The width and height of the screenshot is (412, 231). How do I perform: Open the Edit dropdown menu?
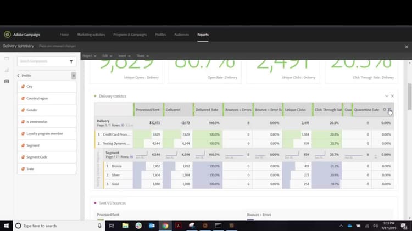pos(107,55)
